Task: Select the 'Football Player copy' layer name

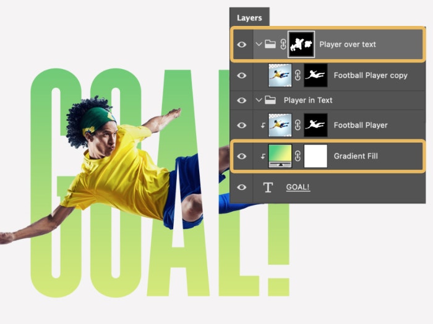Action: point(371,75)
